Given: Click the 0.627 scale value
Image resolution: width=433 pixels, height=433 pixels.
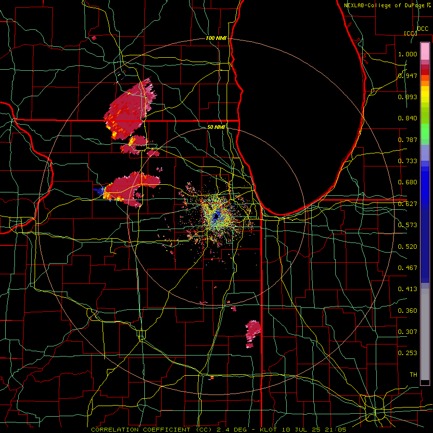Looking at the screenshot, I should point(408,204).
